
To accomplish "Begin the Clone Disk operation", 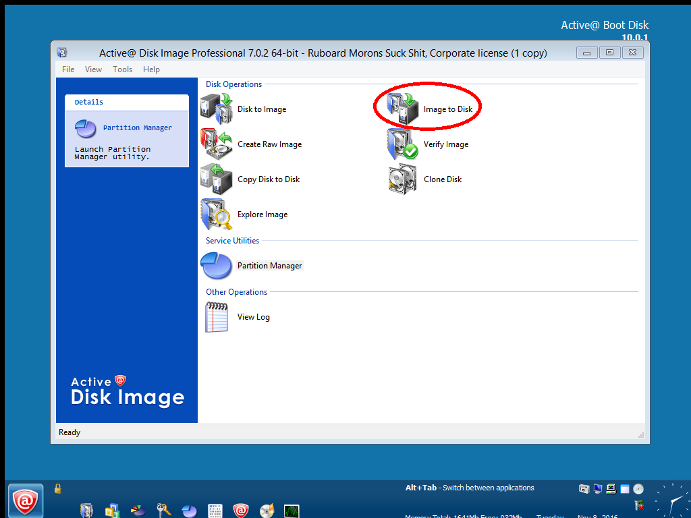I will (442, 179).
